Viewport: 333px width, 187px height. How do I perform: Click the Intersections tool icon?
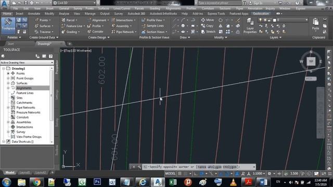click(x=113, y=20)
